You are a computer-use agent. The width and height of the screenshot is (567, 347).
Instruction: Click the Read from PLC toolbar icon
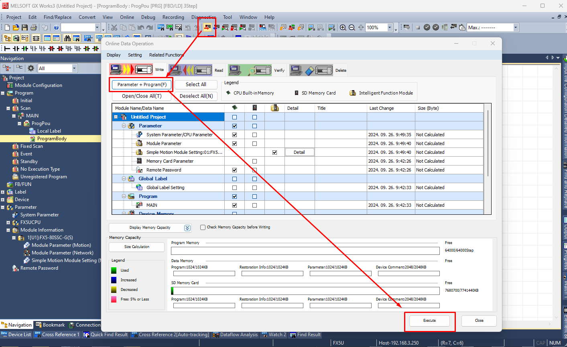(x=216, y=27)
